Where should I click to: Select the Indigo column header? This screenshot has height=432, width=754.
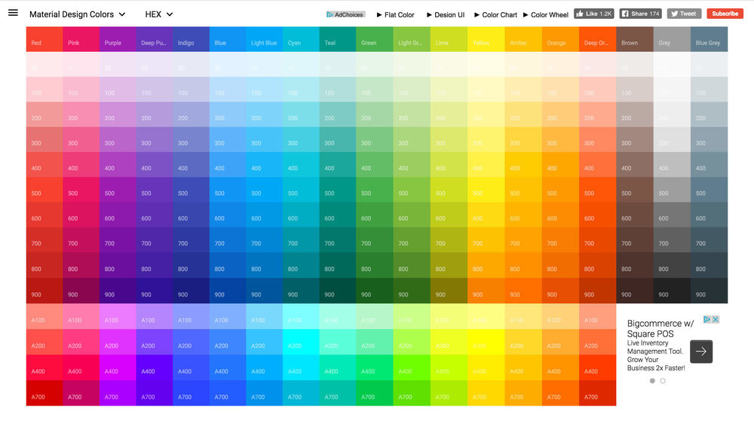coord(191,39)
